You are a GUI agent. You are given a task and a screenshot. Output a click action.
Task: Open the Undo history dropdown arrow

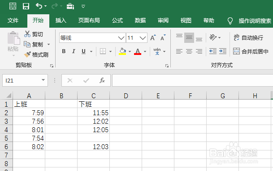click(45, 6)
